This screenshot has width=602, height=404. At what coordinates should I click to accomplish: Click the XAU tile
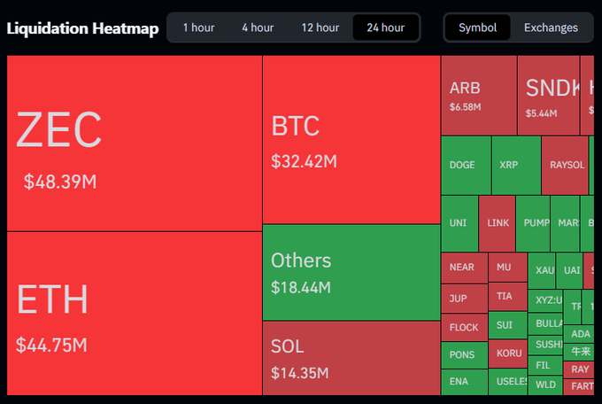542,270
